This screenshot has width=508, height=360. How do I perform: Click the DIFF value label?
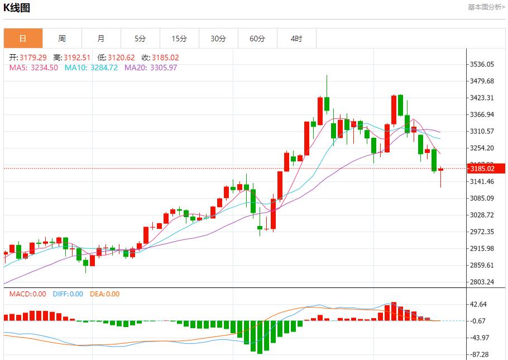[x=68, y=294]
